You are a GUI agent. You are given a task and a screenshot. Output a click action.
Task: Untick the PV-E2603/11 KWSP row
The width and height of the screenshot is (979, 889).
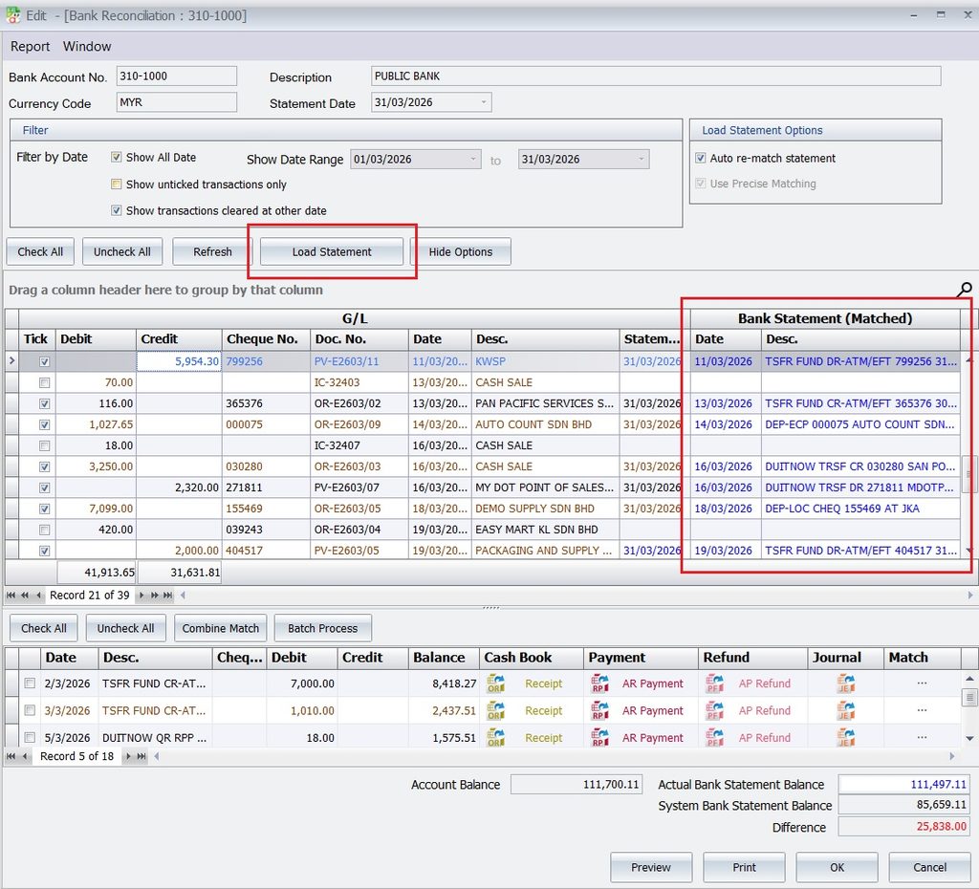[44, 361]
